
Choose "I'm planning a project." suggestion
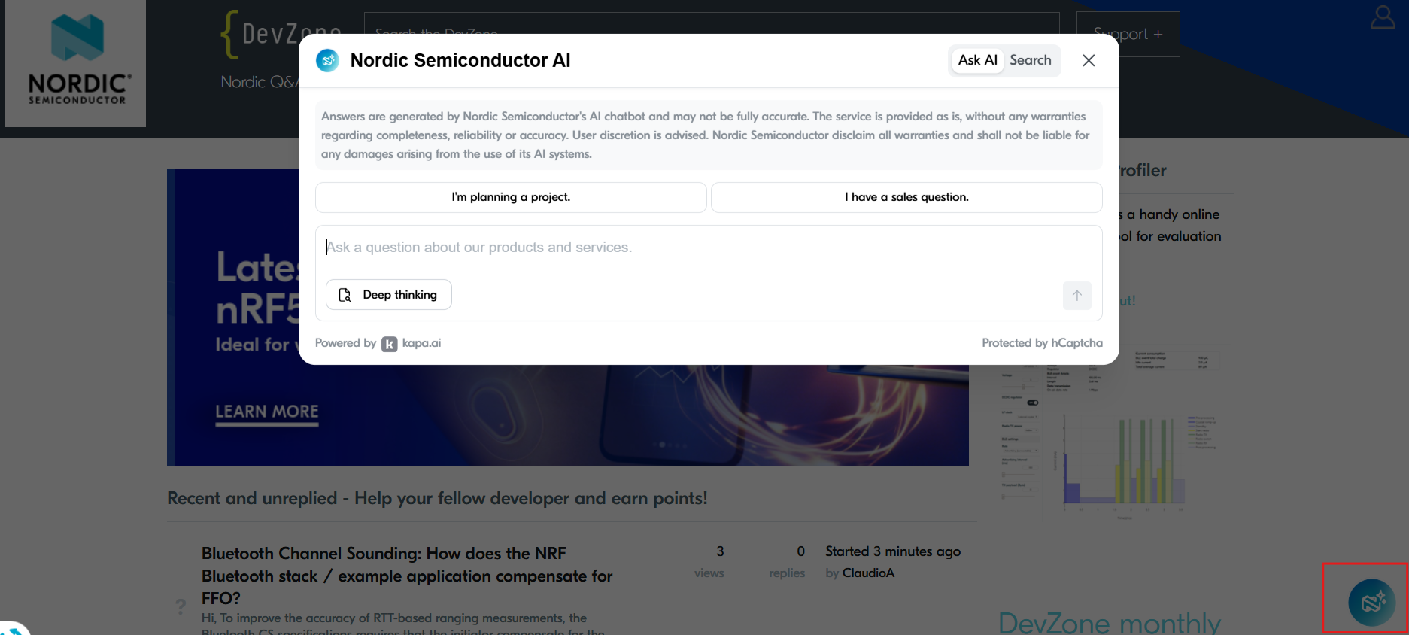point(511,197)
